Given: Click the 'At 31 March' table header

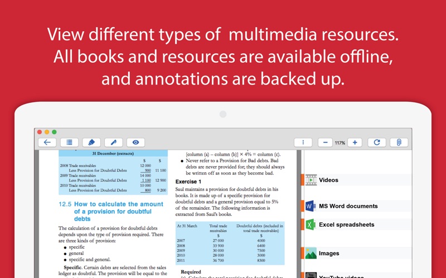Looking at the screenshot, I should point(187,226).
